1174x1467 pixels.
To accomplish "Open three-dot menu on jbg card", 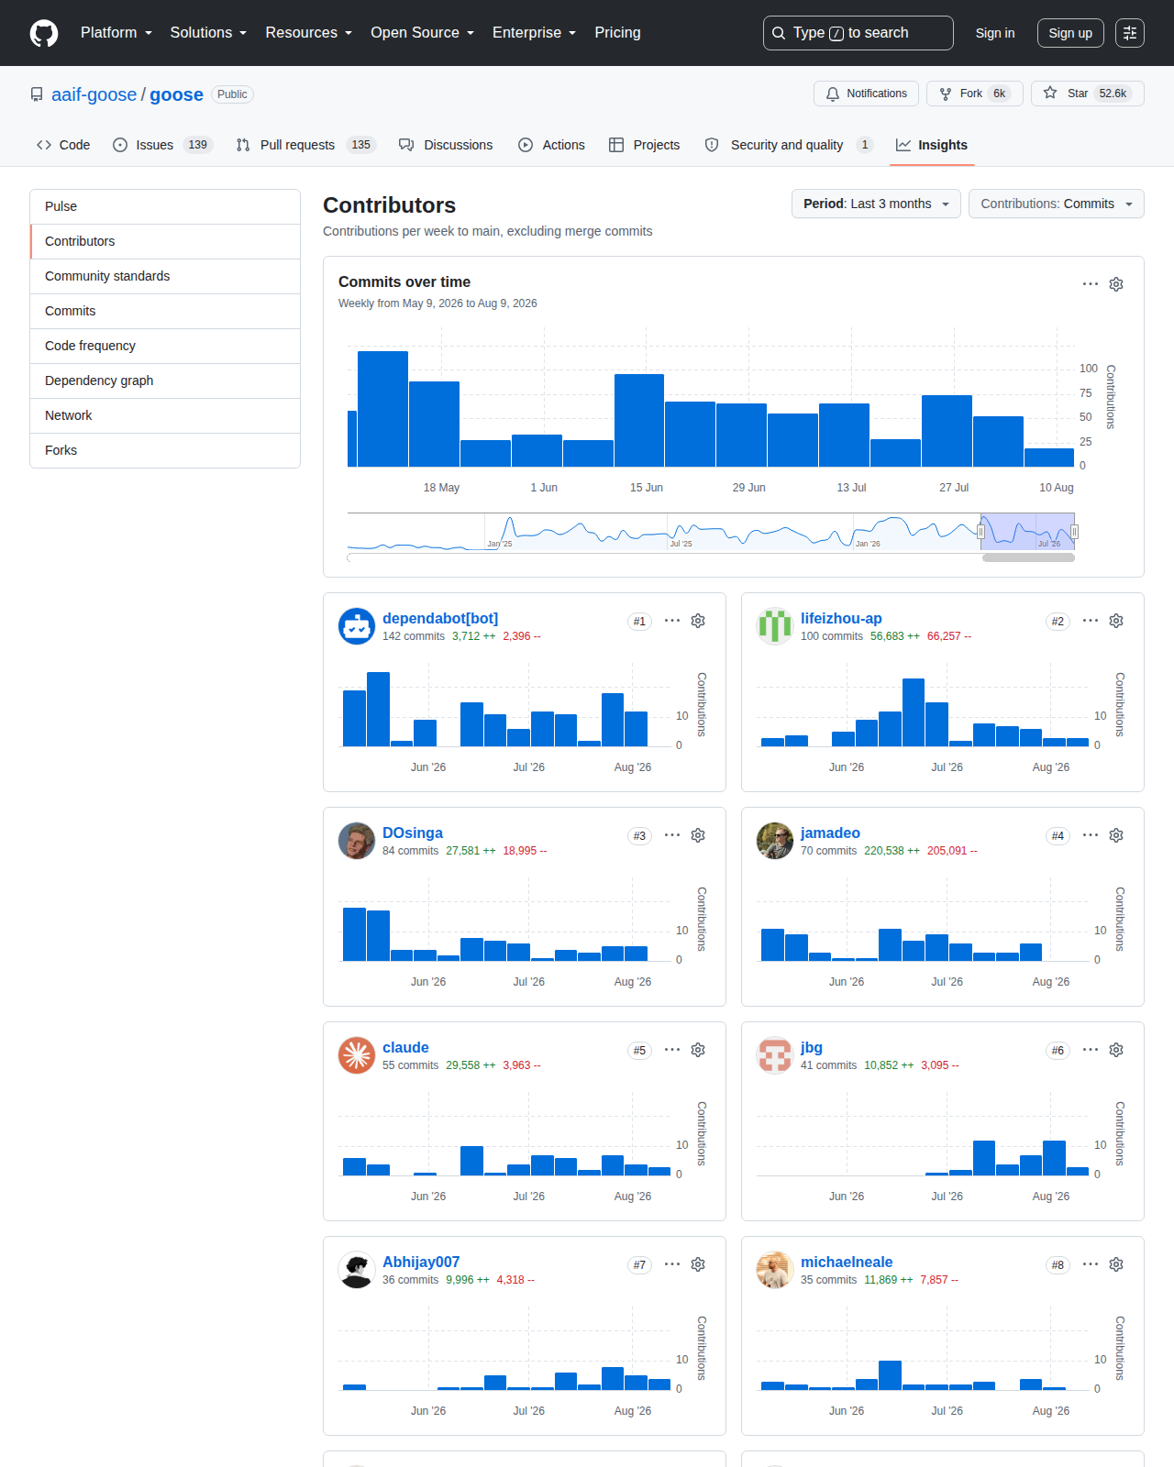I will (x=1091, y=1050).
